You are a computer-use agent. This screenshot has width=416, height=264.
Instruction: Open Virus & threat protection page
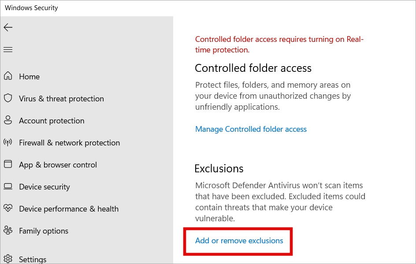pos(61,99)
